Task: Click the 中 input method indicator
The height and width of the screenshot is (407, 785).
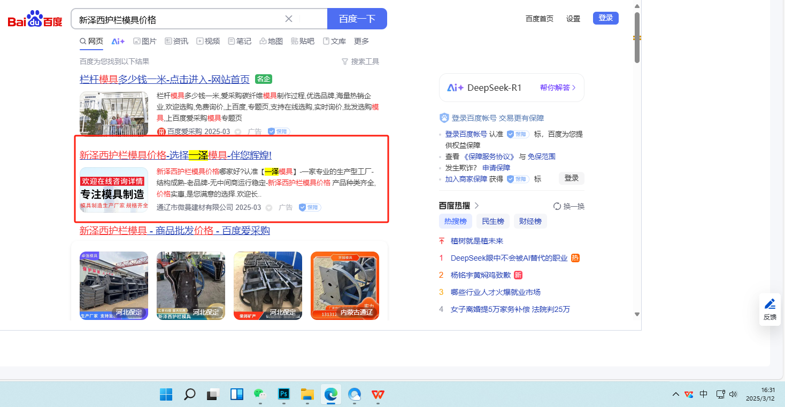Action: pyautogui.click(x=704, y=394)
